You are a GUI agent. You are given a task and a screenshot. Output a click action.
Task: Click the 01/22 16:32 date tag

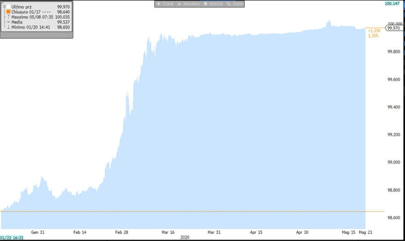[x=12, y=238]
